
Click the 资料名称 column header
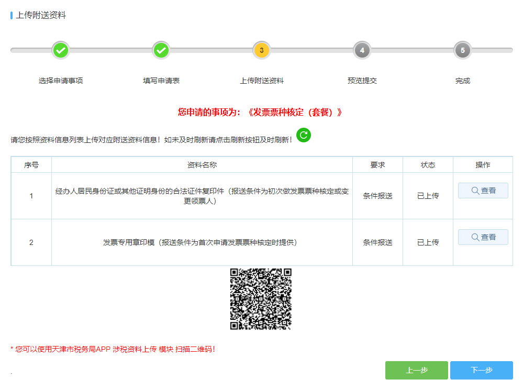202,165
